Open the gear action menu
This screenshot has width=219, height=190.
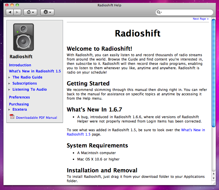(47, 12)
